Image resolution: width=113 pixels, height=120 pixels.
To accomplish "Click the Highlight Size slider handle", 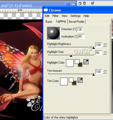I will tap(71, 56).
